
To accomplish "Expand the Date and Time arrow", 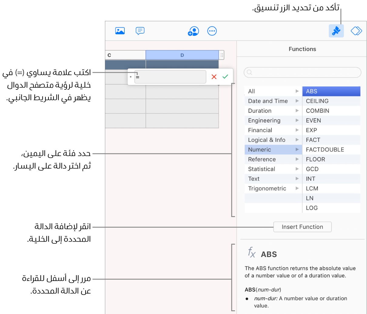I will [297, 101].
